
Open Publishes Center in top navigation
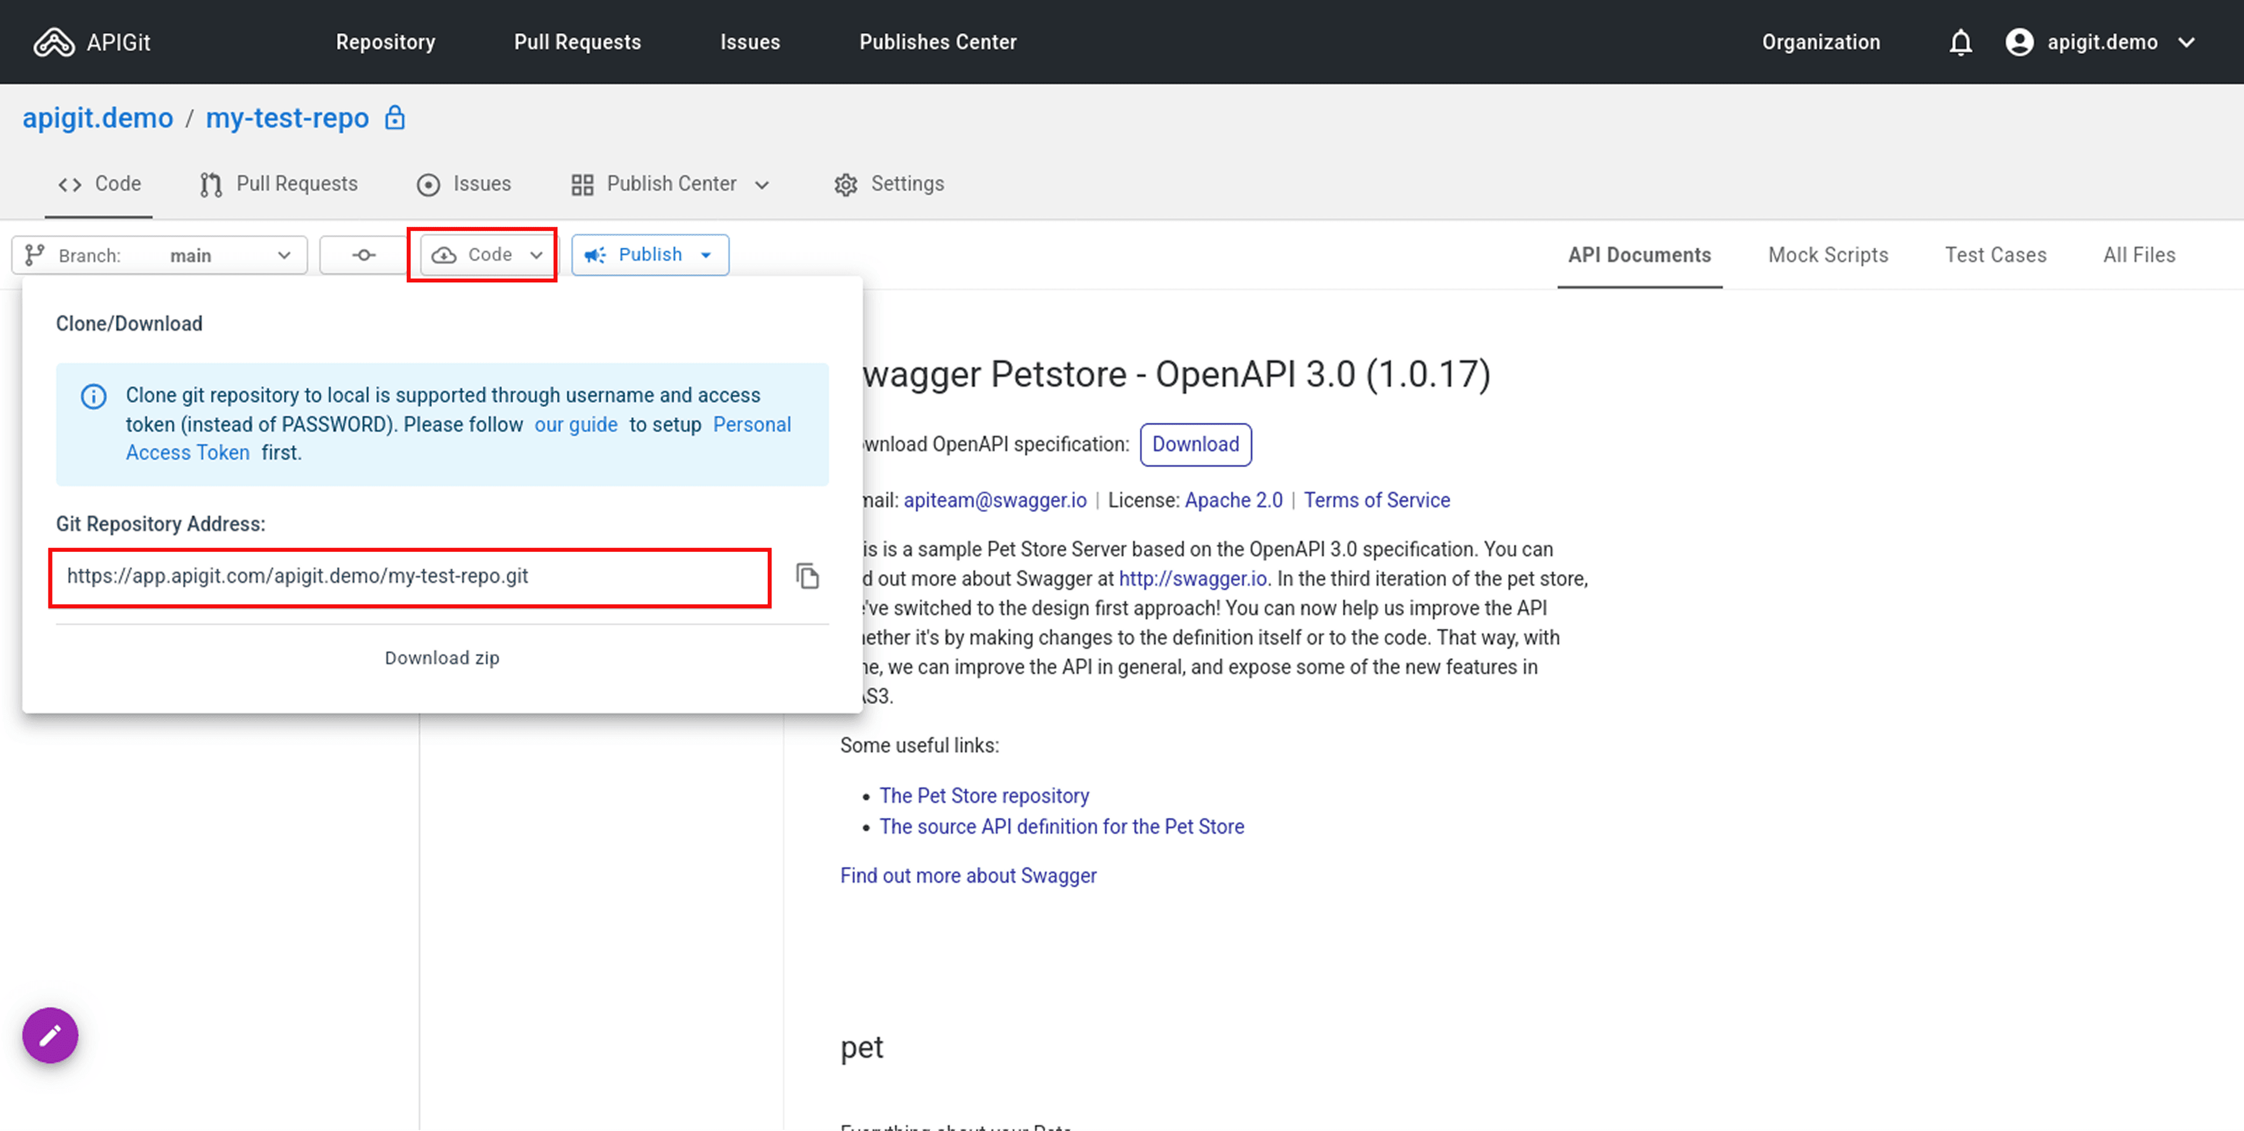[938, 42]
